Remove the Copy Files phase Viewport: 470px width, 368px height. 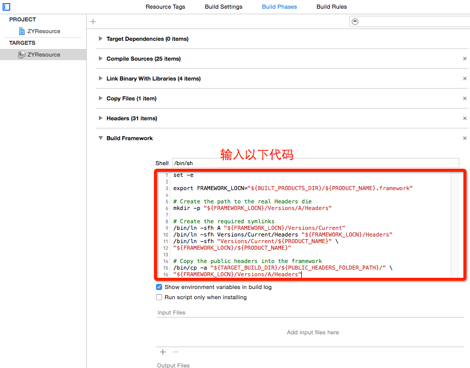point(464,98)
